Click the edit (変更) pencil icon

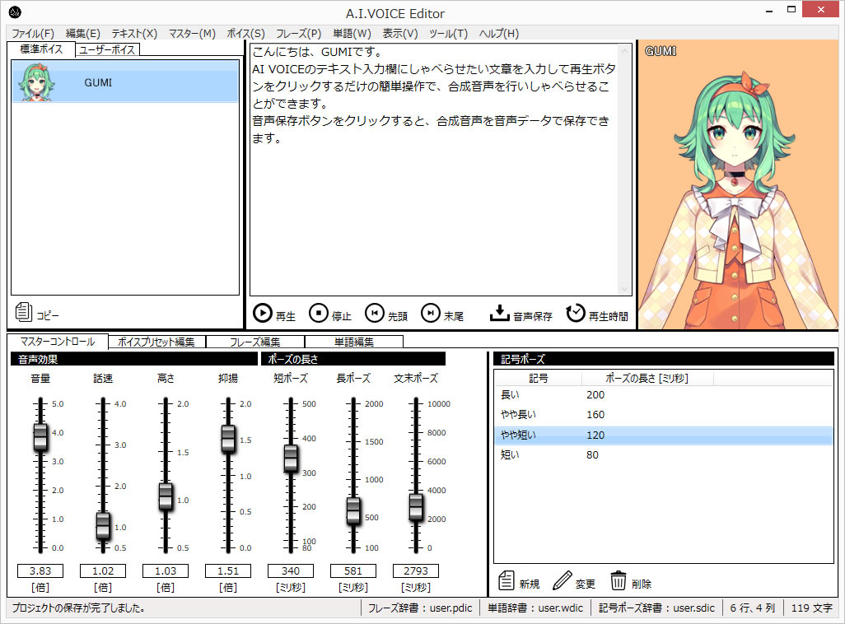pyautogui.click(x=562, y=581)
